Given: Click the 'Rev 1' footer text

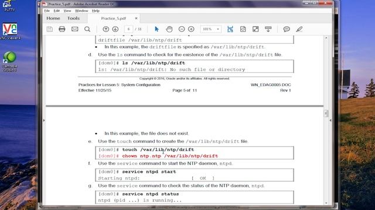Looking at the screenshot, I should pos(285,90).
